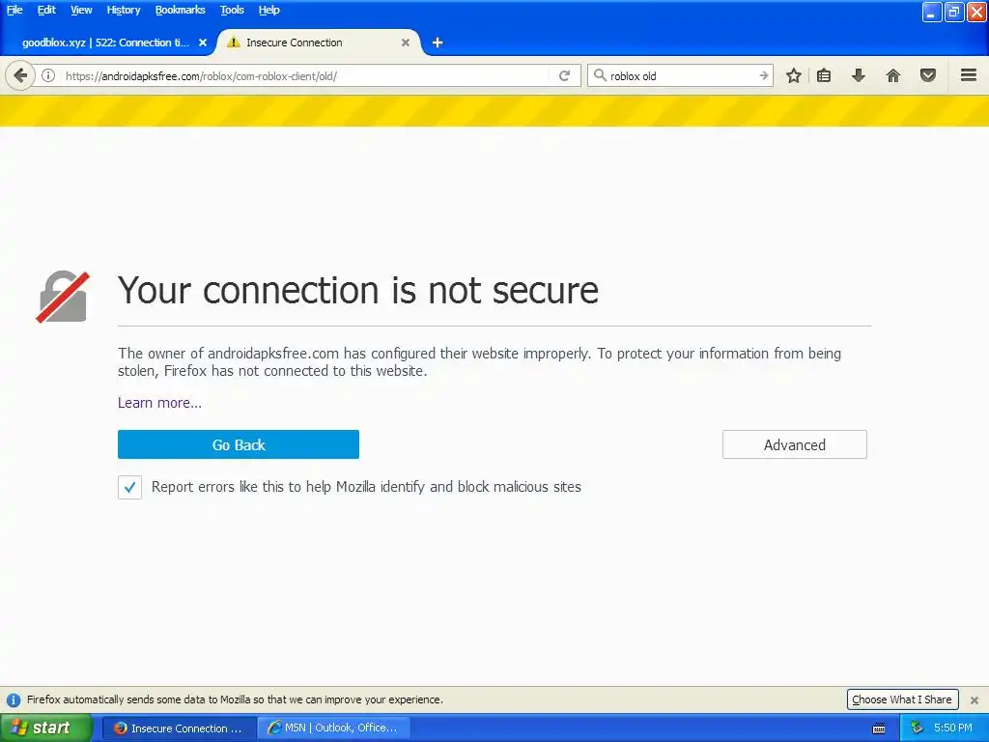Click the Windows Start button
This screenshot has height=742, width=989.
click(x=45, y=728)
